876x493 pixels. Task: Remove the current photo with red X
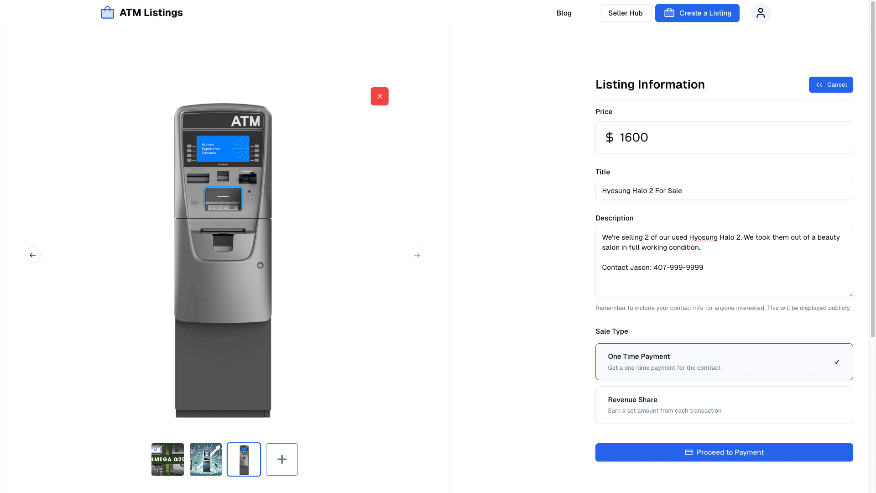click(380, 96)
